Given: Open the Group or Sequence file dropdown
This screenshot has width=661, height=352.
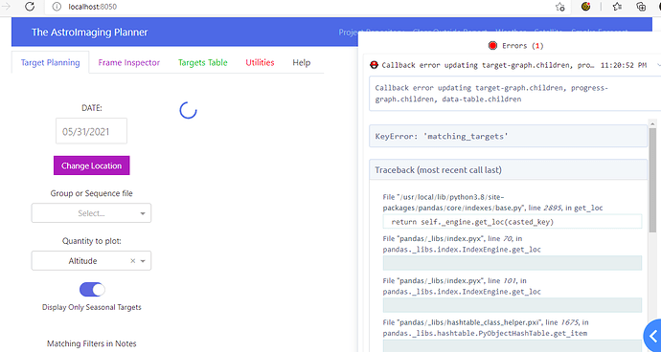Looking at the screenshot, I should tap(91, 213).
